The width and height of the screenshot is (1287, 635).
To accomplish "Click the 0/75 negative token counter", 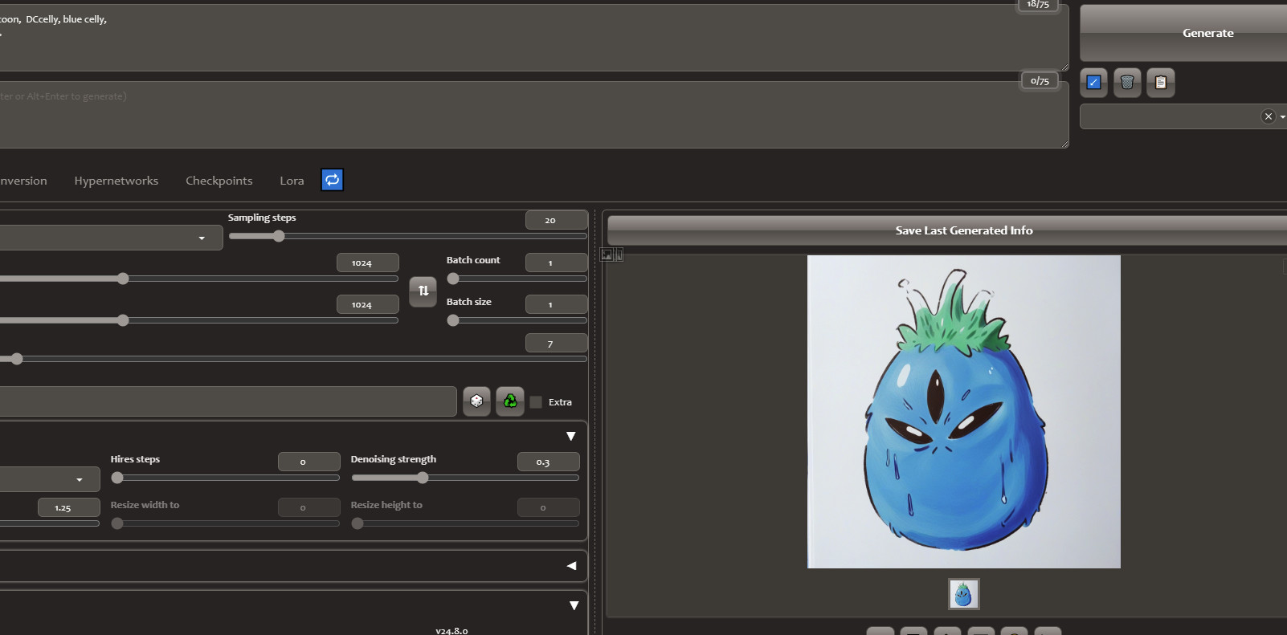I will coord(1040,80).
